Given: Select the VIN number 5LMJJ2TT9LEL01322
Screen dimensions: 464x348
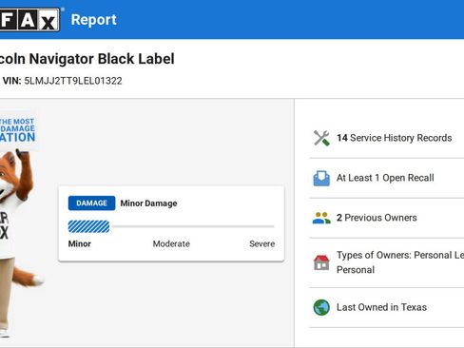Looking at the screenshot, I should [x=73, y=81].
